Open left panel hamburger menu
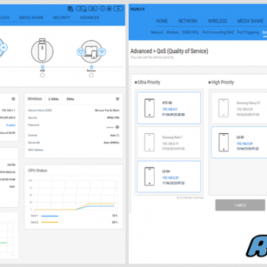Image resolution: width=267 pixels, height=267 pixels. 14,99
